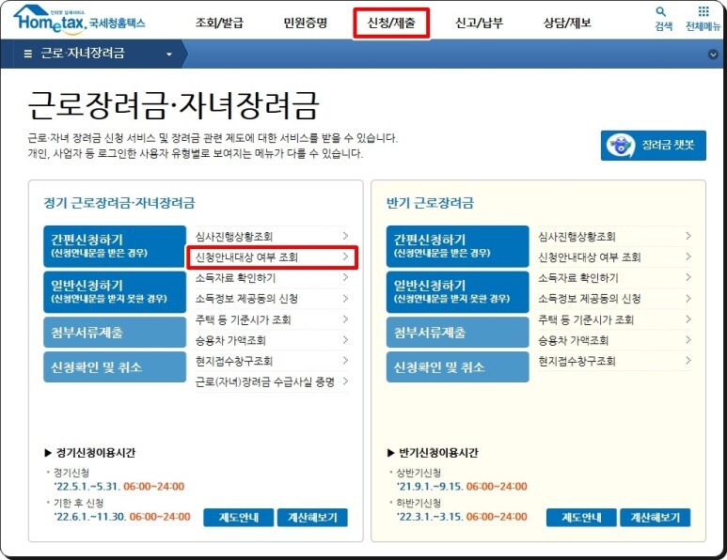
Task: Open 소득정보 제공동의 신청 in 정기 panel
Action: [x=272, y=299]
